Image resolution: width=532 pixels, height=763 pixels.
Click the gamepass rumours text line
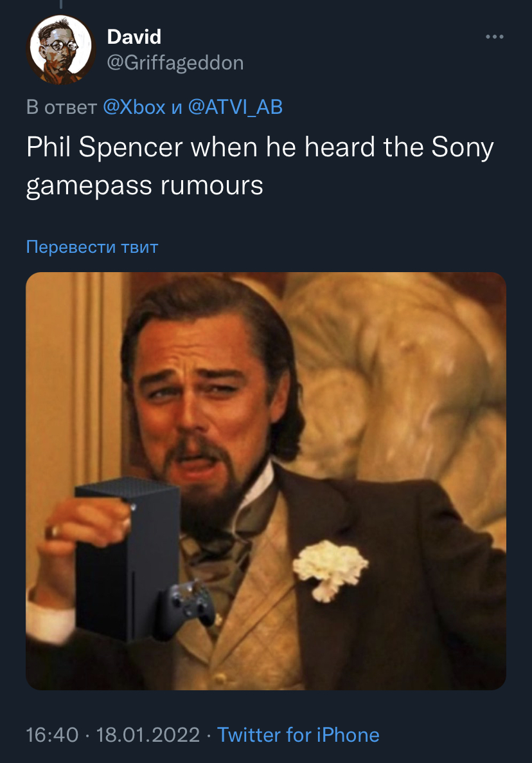(x=145, y=185)
